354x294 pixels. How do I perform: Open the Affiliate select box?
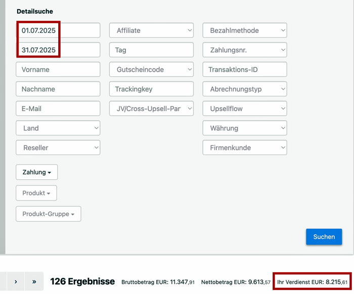(x=151, y=30)
